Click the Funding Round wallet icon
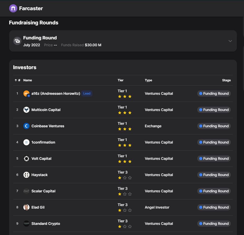The width and height of the screenshot is (244, 235). pos(17,41)
